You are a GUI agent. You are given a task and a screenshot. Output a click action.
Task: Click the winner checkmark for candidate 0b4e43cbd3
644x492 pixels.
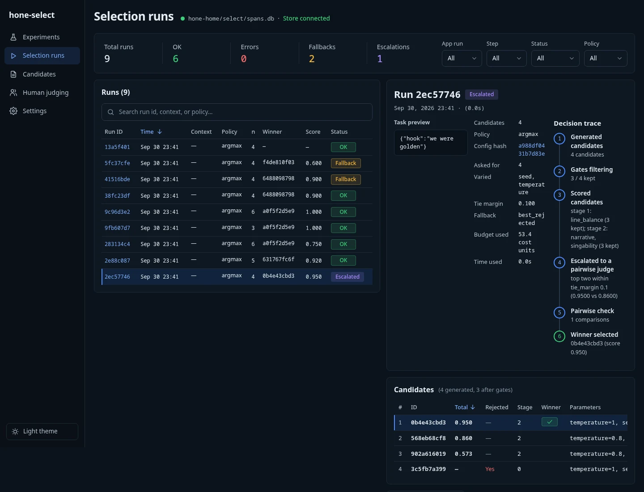549,422
